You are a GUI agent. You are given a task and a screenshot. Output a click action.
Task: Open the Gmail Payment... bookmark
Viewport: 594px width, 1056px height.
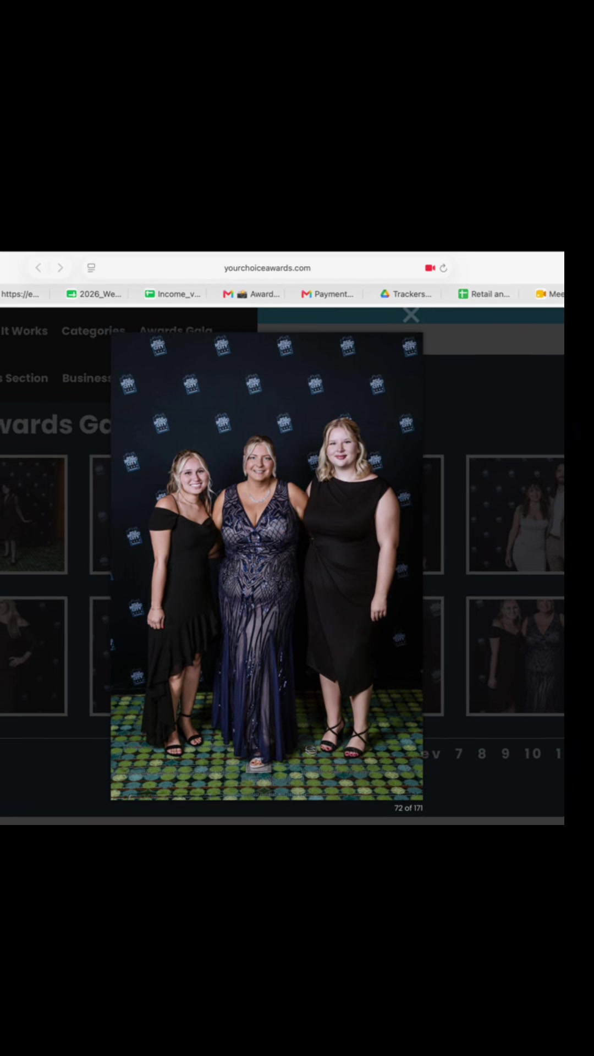[x=327, y=294]
